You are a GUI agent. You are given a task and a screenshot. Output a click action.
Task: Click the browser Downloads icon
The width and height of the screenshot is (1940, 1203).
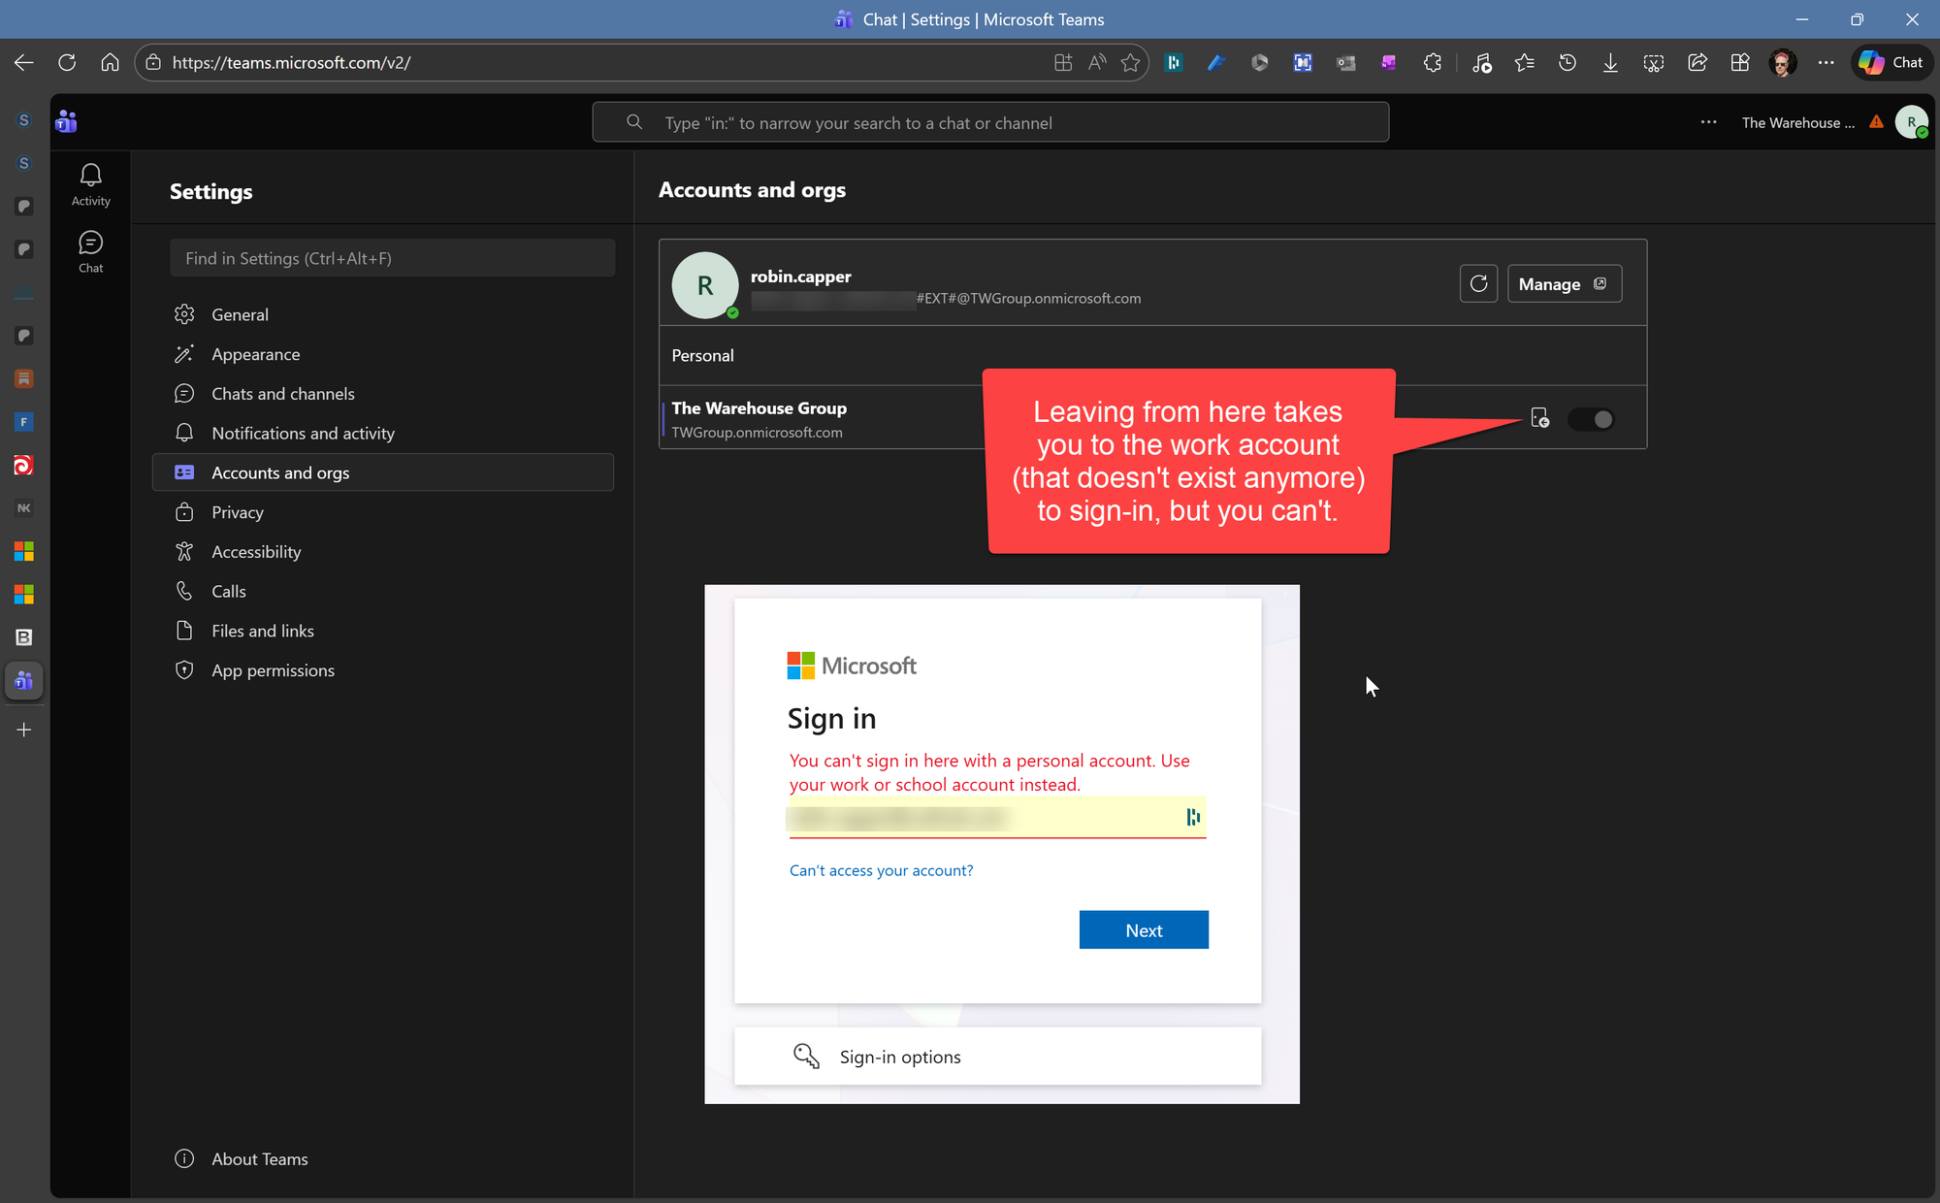click(1610, 62)
